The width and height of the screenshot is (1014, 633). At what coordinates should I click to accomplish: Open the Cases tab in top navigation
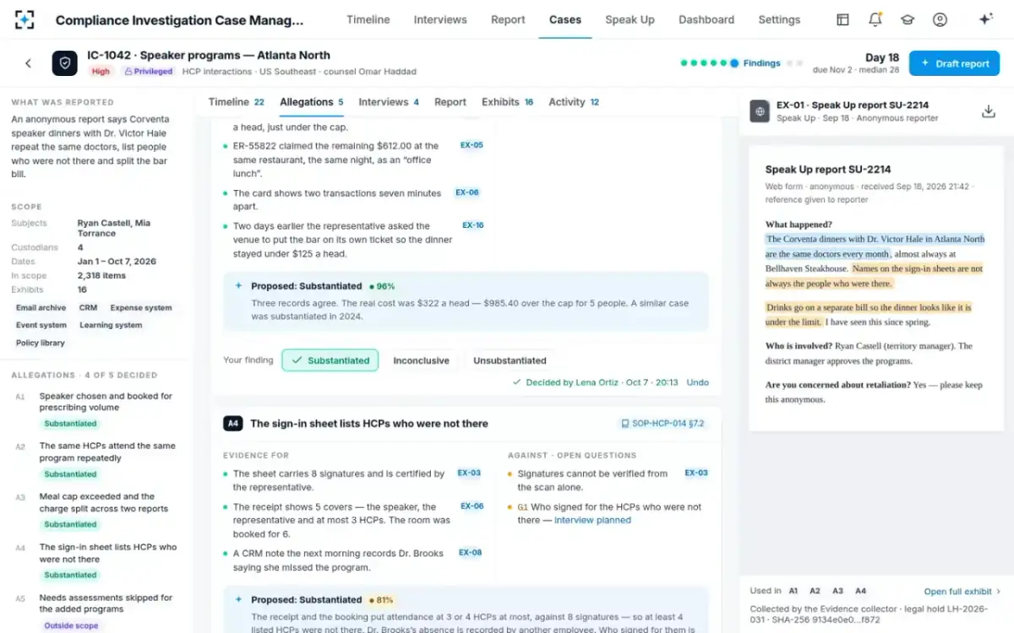click(565, 19)
